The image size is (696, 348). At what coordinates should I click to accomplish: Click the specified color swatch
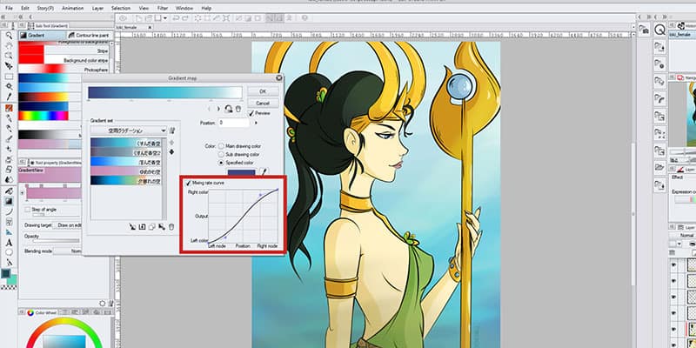point(242,172)
